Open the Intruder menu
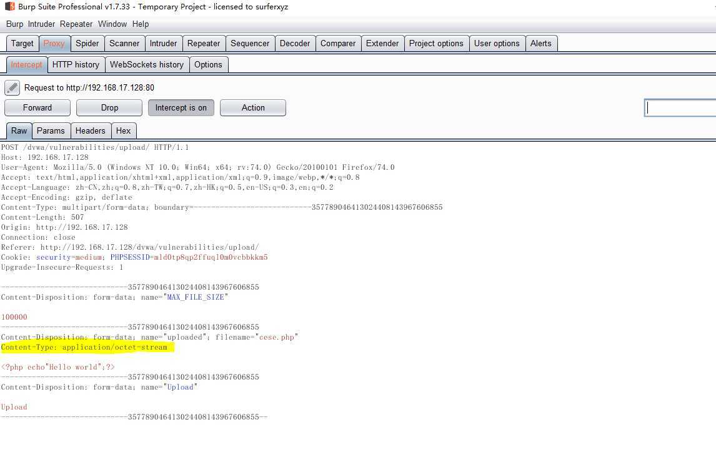Viewport: 716px width, 462px height. point(41,24)
